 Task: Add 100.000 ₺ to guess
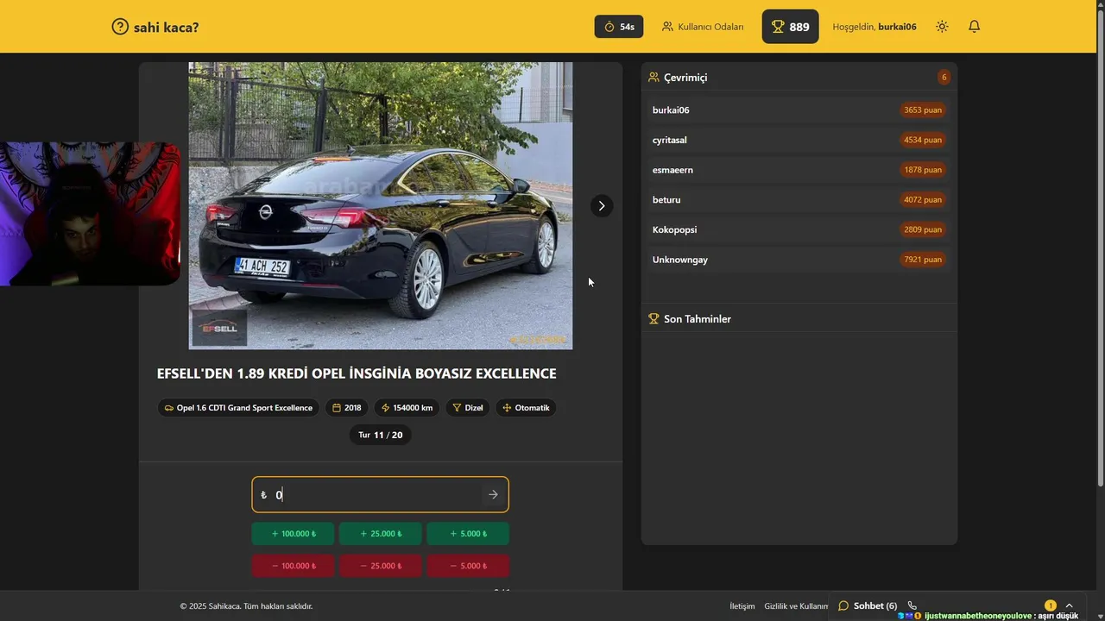point(294,534)
